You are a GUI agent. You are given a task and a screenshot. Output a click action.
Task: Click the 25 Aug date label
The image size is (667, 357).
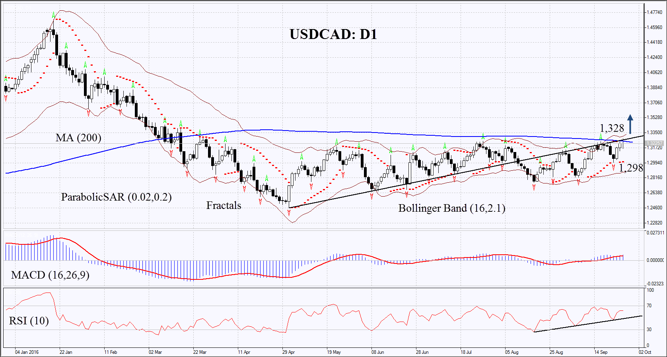[556, 352]
